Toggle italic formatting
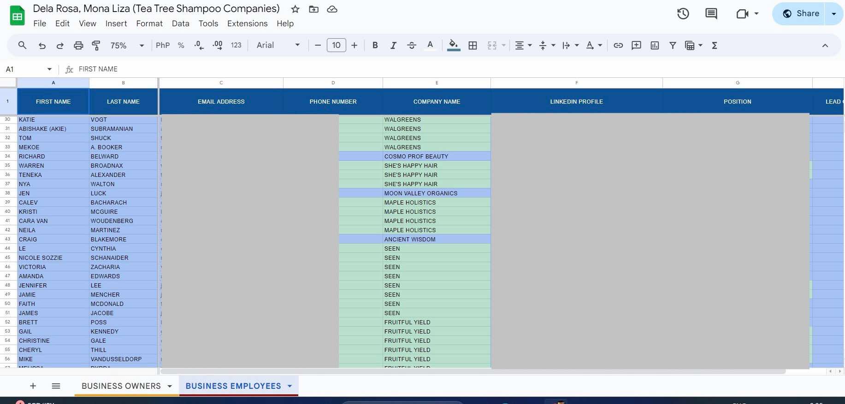The height and width of the screenshot is (404, 845). tap(393, 45)
